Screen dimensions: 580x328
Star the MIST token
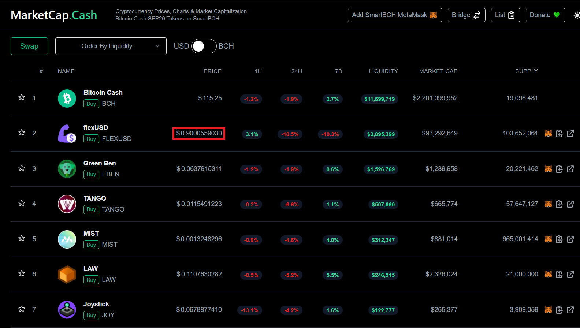tap(22, 238)
